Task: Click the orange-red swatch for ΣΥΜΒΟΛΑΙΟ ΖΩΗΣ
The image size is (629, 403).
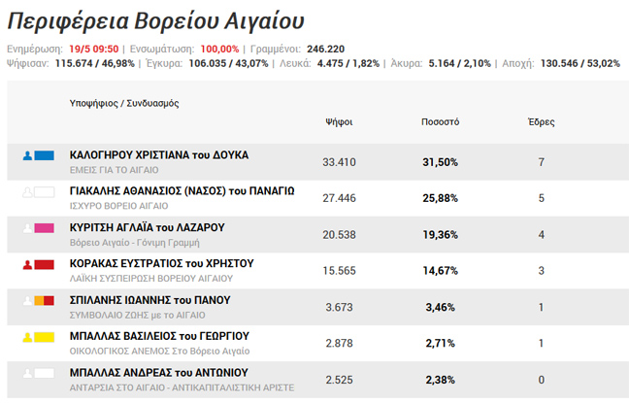Action: [x=45, y=301]
